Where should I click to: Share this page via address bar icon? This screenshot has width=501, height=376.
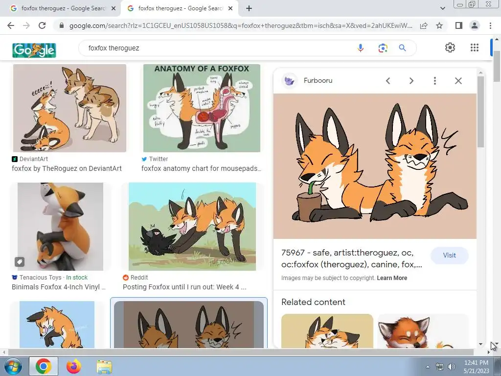tap(424, 25)
